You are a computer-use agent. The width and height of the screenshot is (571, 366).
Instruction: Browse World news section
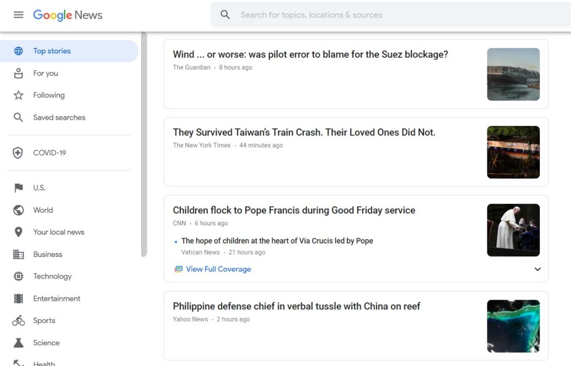tap(43, 210)
